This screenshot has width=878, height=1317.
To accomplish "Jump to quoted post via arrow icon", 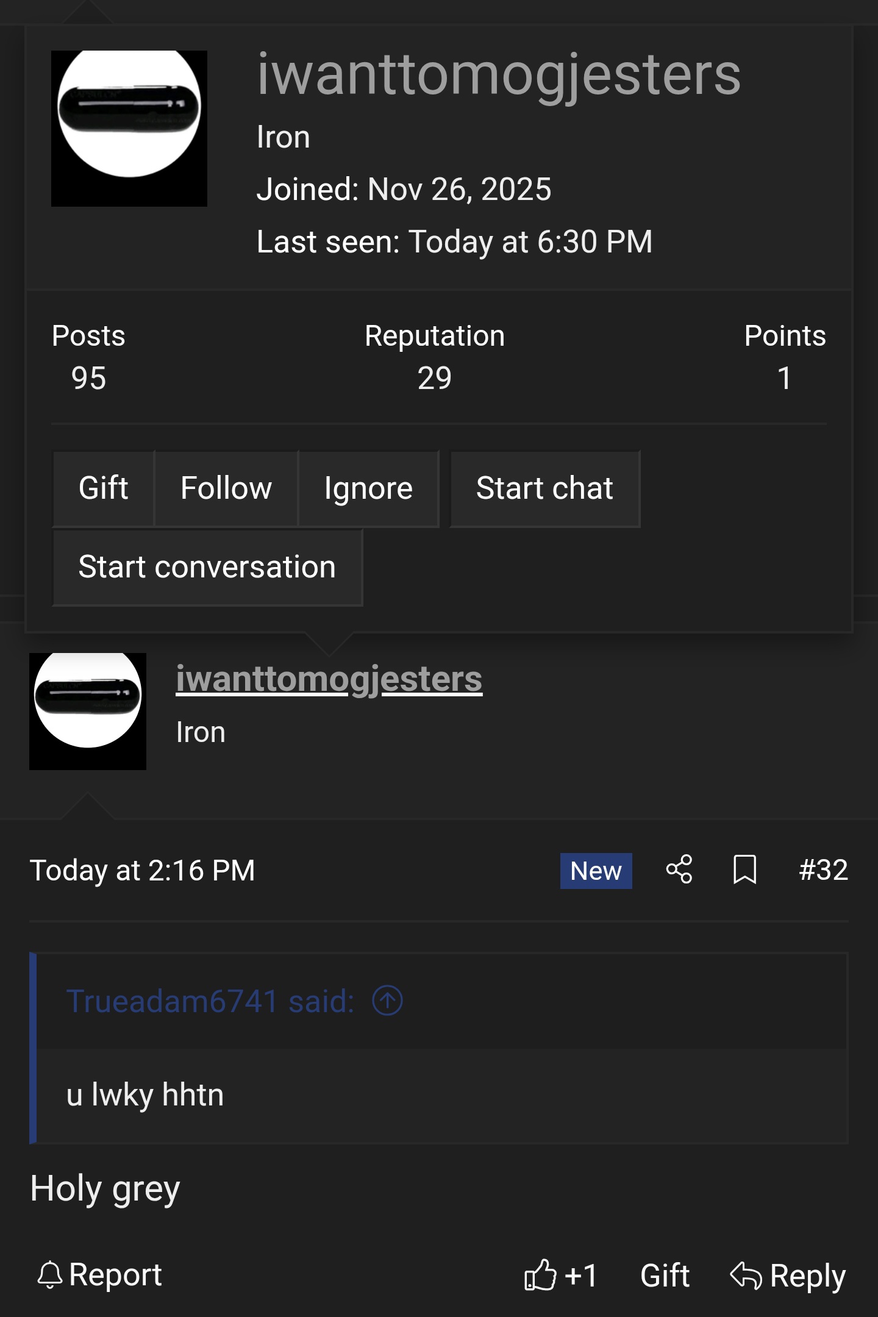I will (x=388, y=1001).
